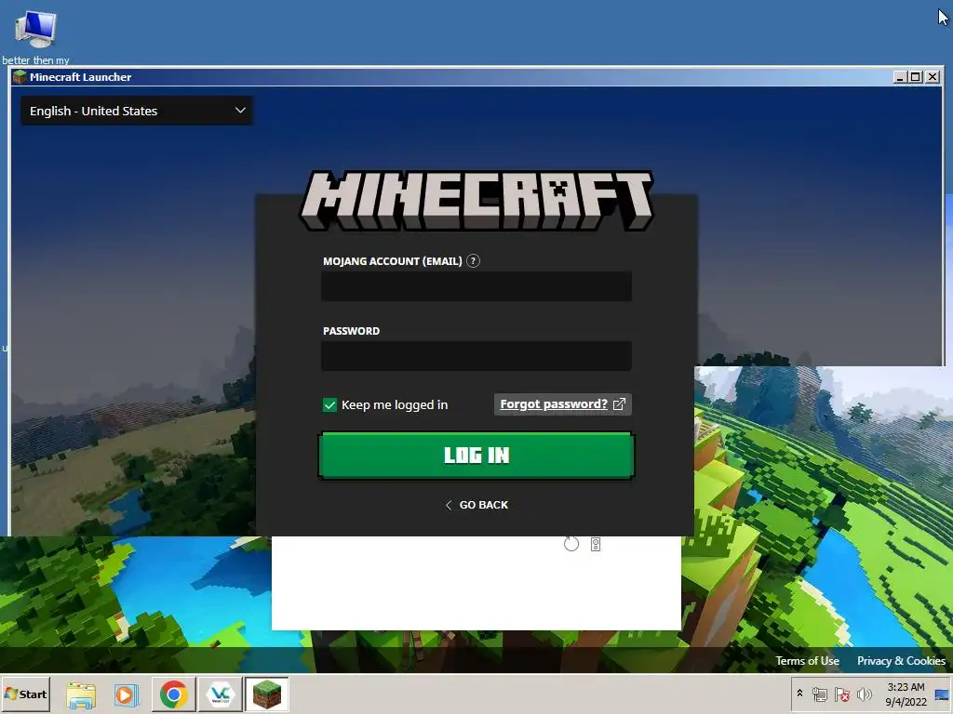Click the Show desktop icon in tray corner

click(x=943, y=694)
